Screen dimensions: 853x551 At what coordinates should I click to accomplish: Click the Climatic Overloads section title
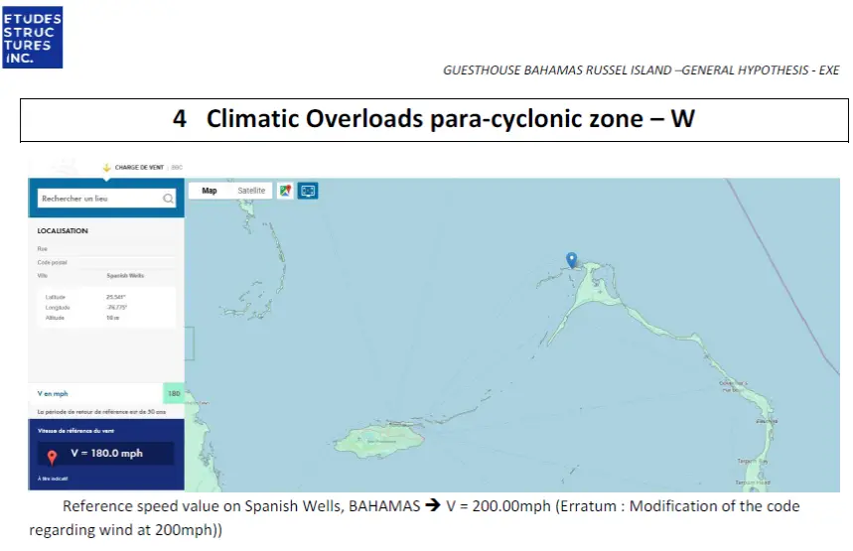(x=434, y=118)
